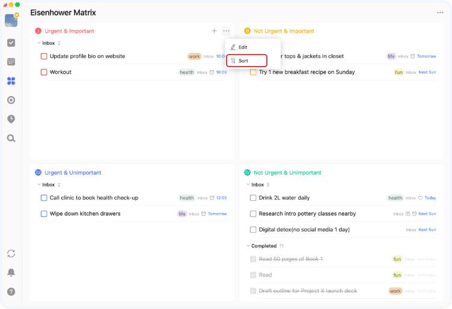This screenshot has height=309, width=452.
Task: Open the Habit target icon in sidebar
Action: point(11,100)
